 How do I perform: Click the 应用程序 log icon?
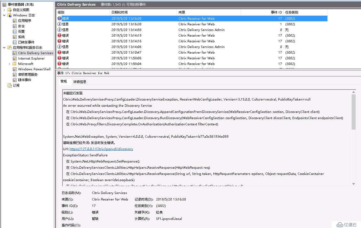[15, 21]
